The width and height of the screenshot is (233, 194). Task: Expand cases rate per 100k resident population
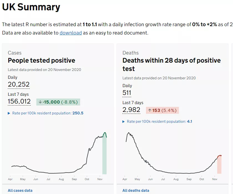pyautogui.click(x=45, y=113)
